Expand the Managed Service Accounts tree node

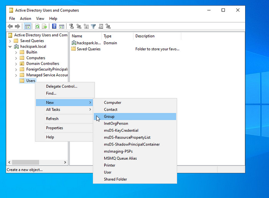tap(16, 75)
